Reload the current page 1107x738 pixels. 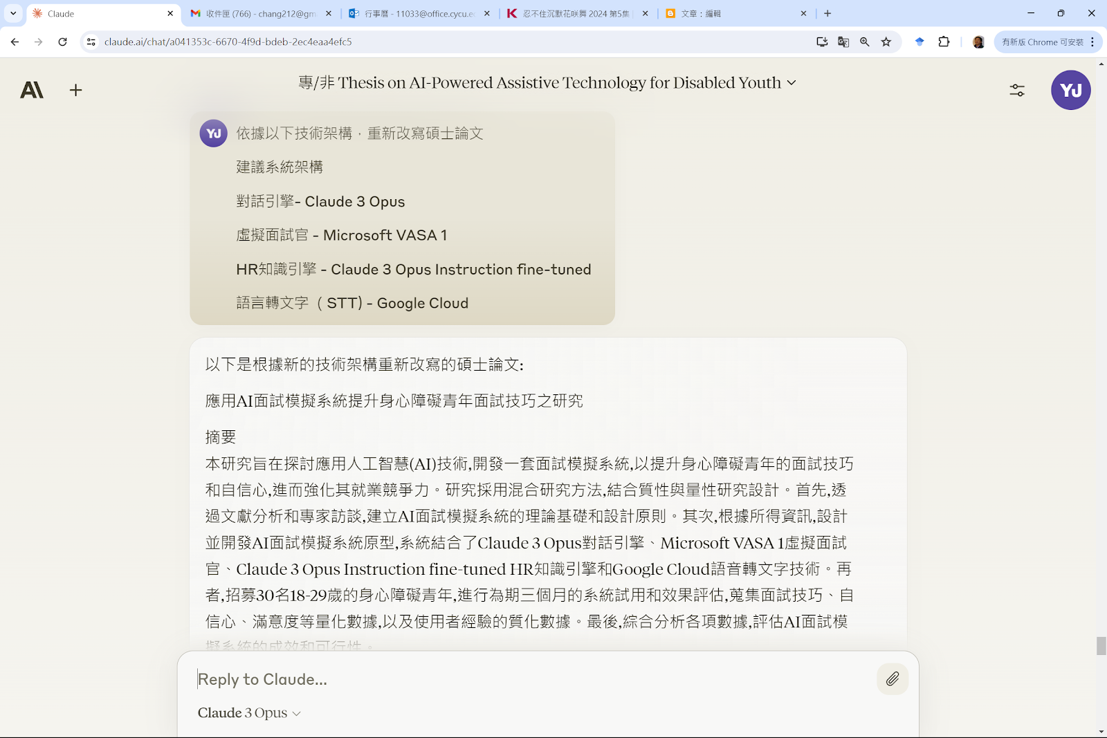tap(62, 42)
